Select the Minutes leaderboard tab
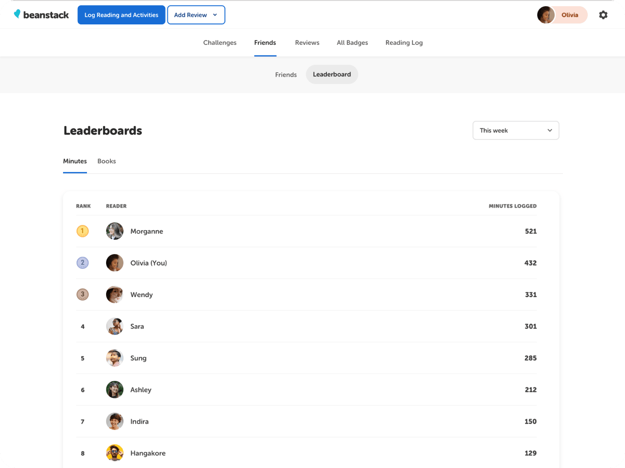Viewport: 625px width, 468px height. [75, 161]
